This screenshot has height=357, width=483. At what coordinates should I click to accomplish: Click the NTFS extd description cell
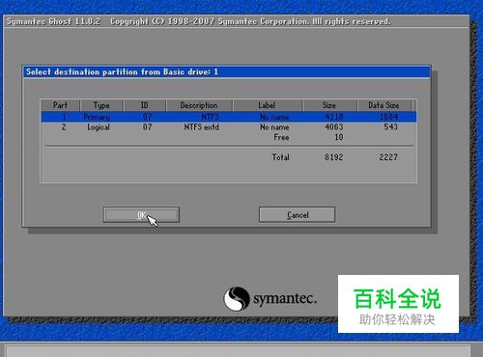202,127
